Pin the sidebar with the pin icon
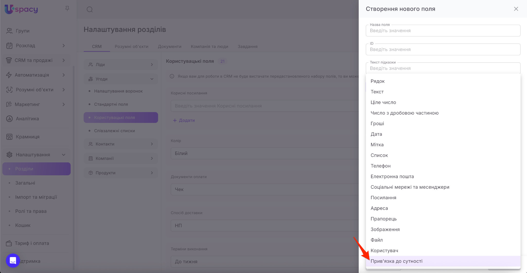 coord(67,9)
